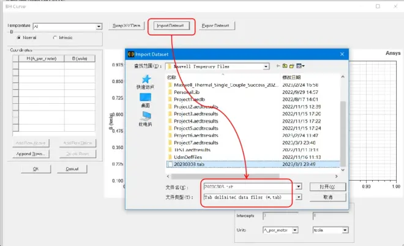Click the first Intercepts input field
Viewport: 404px width, 246px height.
280,215
